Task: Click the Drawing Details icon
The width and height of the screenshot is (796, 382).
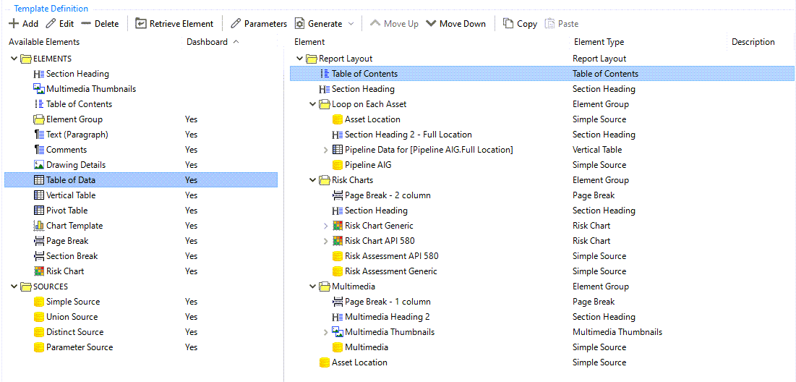Action: click(x=38, y=165)
